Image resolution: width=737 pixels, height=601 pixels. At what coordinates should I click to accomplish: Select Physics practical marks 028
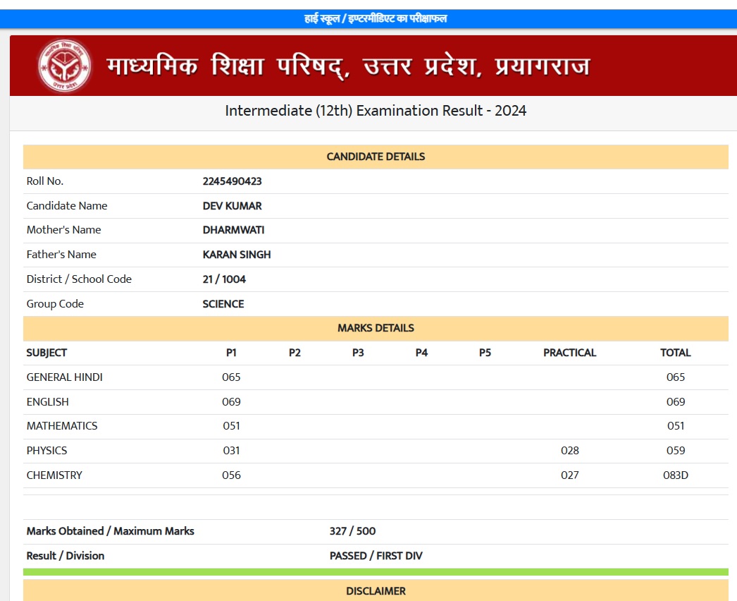click(x=570, y=451)
